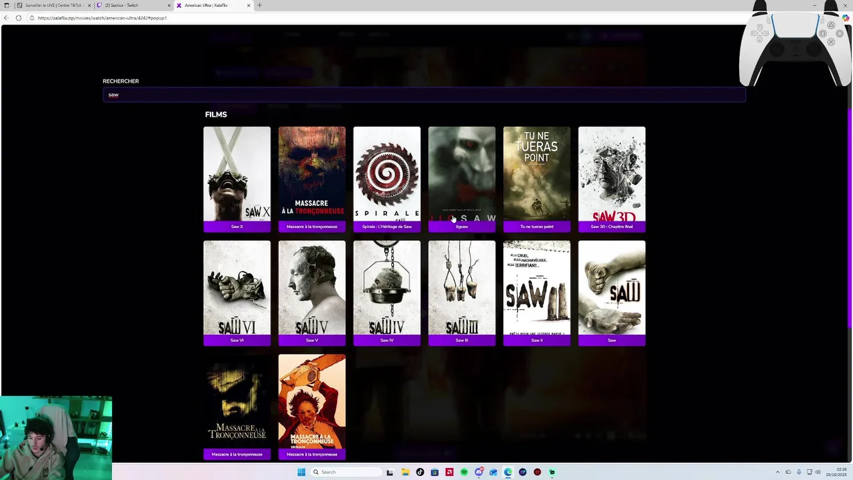Viewport: 853px width, 480px height.
Task: Select the Jigsaw movie card
Action: tap(462, 179)
